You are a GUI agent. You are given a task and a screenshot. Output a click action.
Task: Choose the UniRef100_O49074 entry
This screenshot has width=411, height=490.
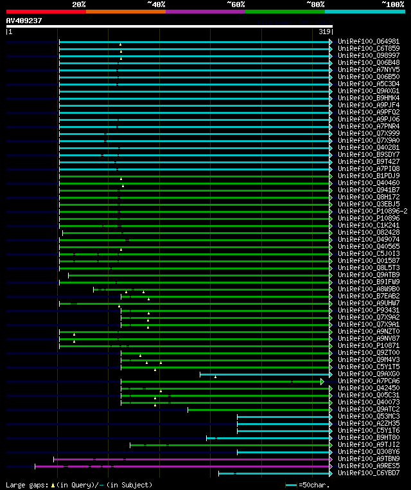(369, 239)
